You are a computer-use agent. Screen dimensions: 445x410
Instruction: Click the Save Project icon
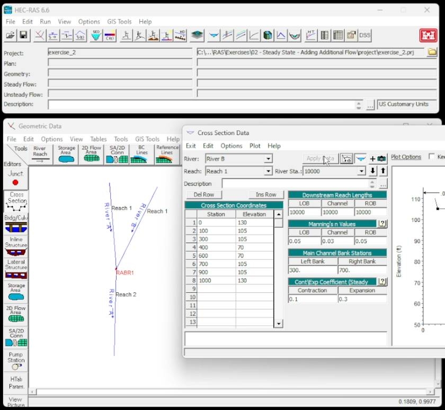(23, 35)
